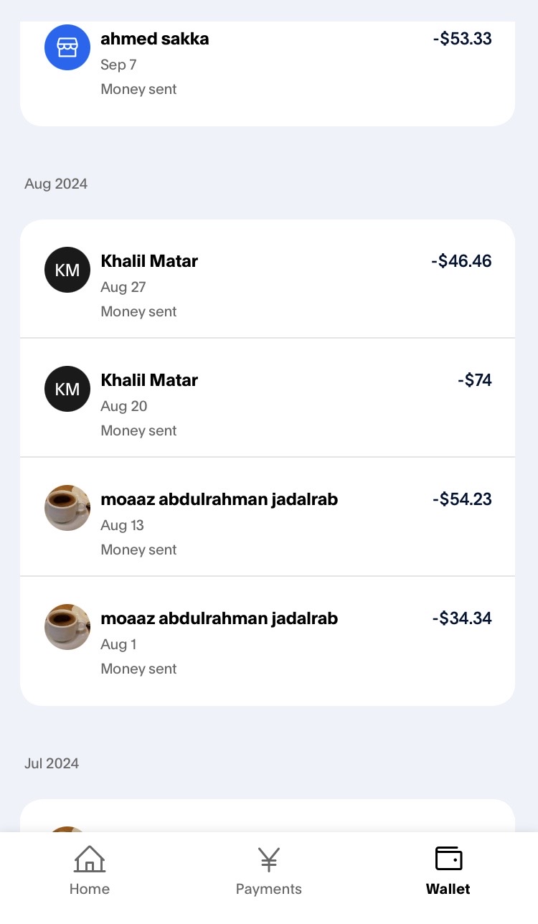Tap the Wallet icon in bottom bar

(448, 859)
